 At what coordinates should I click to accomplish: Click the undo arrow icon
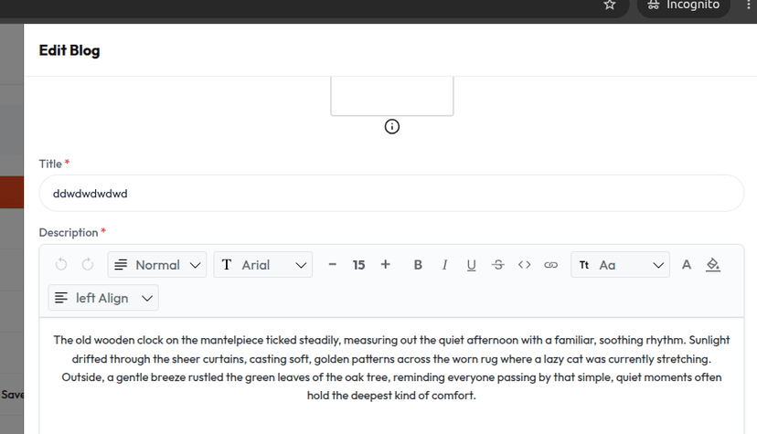[x=61, y=264]
